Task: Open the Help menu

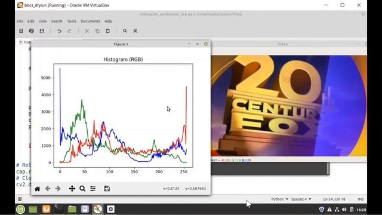Action: [109, 21]
